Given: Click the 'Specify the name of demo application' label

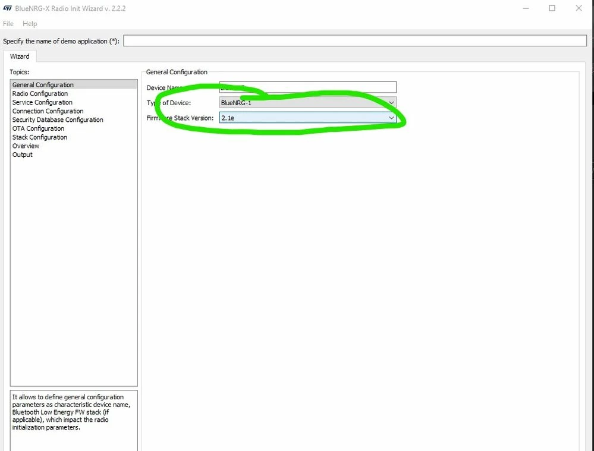Looking at the screenshot, I should click(61, 41).
